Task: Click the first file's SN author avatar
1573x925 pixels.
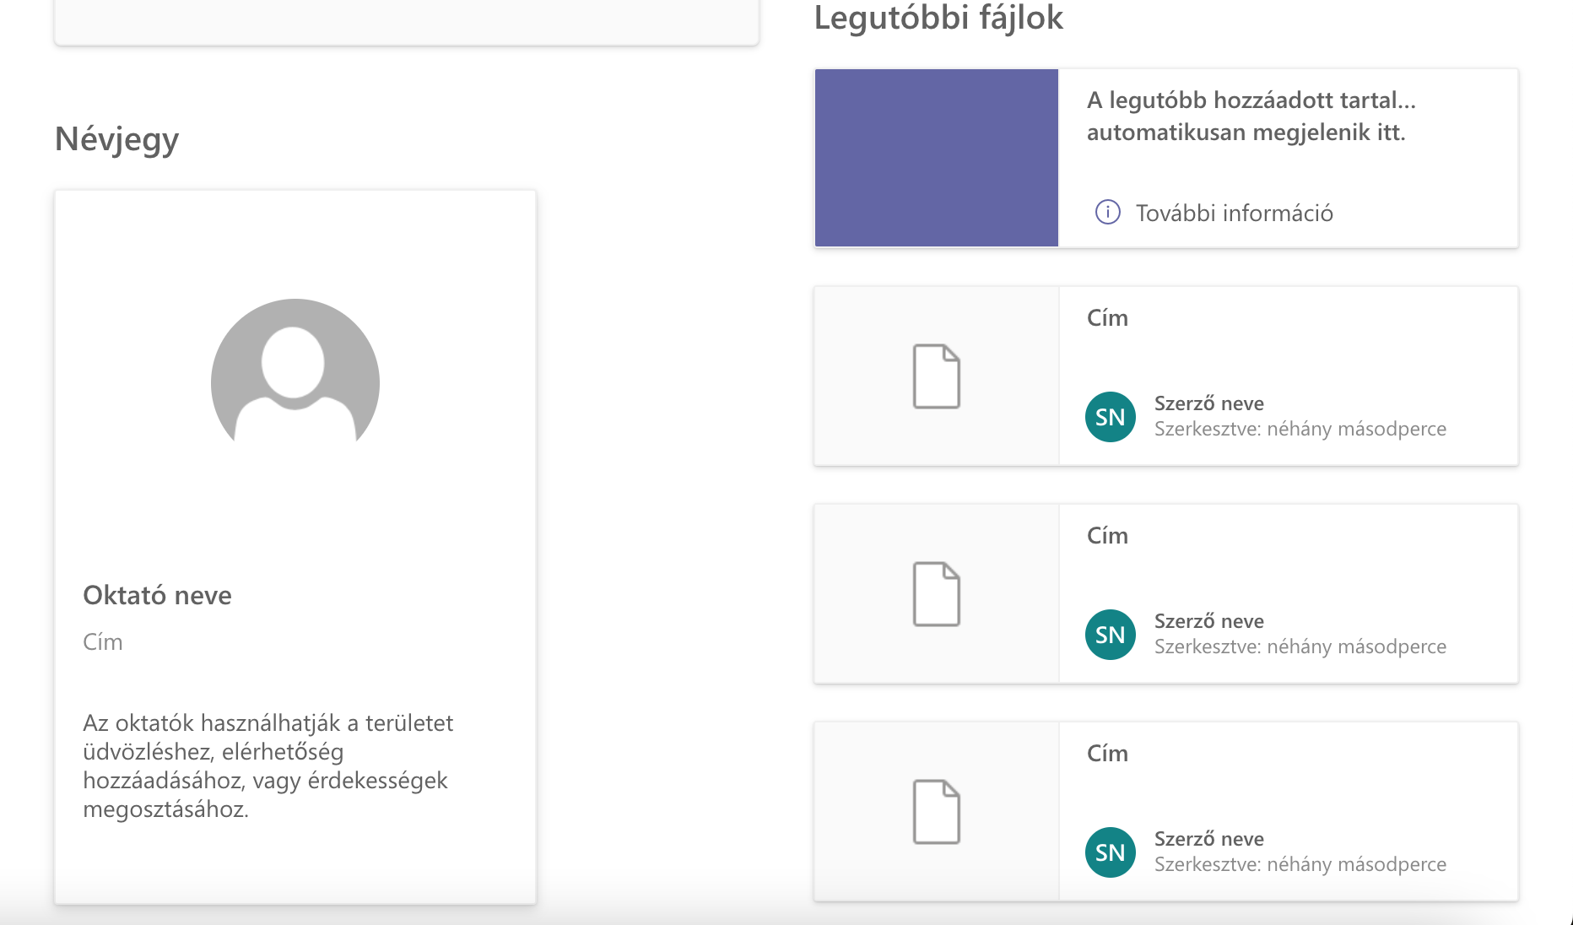Action: coord(1111,417)
